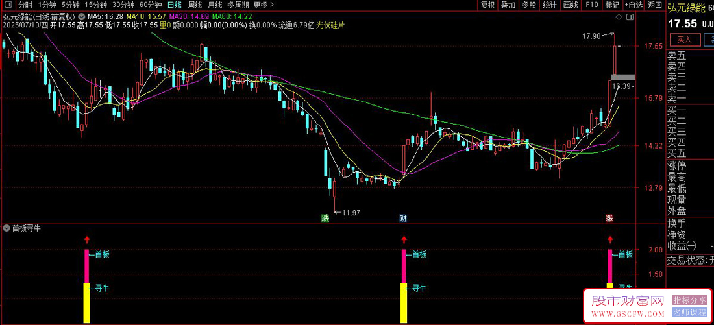Click the 光伏硅片 sector link
This screenshot has height=325, width=714.
[330, 25]
